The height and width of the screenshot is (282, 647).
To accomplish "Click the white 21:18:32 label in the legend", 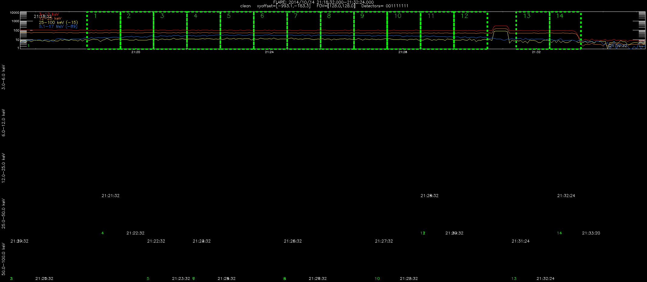I will click(43, 16).
